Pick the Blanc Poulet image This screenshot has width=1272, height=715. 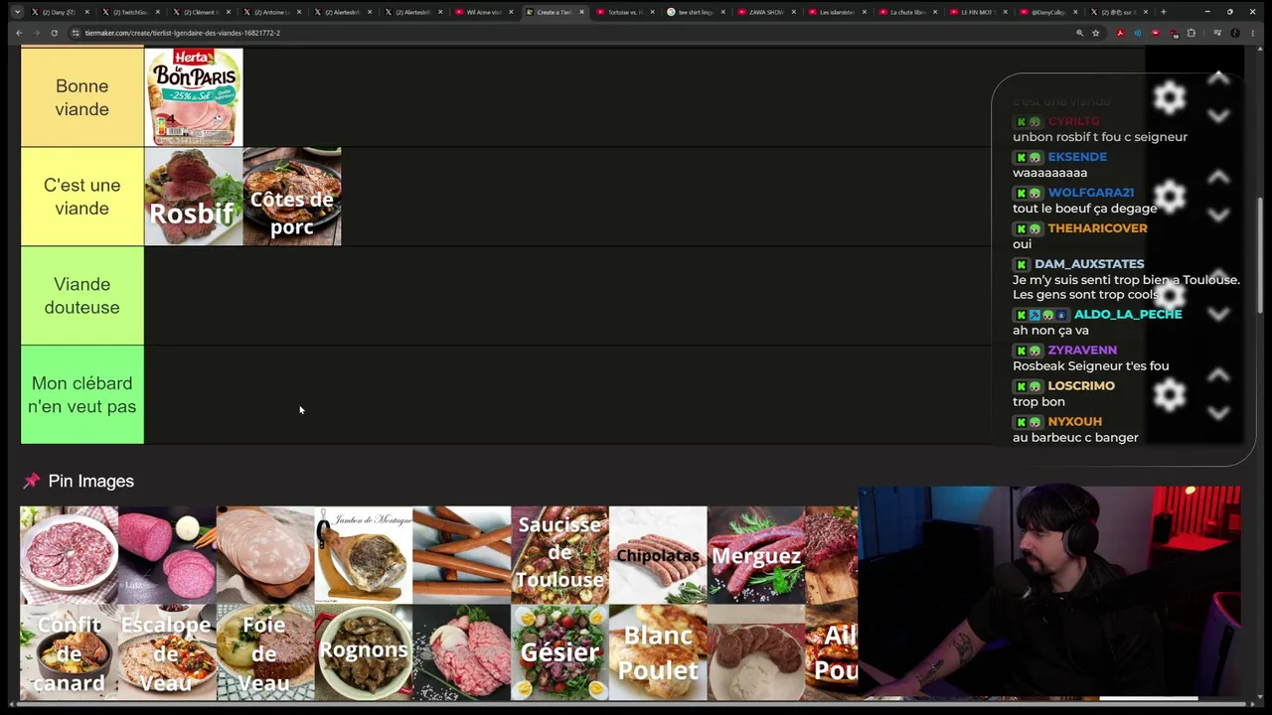point(659,653)
